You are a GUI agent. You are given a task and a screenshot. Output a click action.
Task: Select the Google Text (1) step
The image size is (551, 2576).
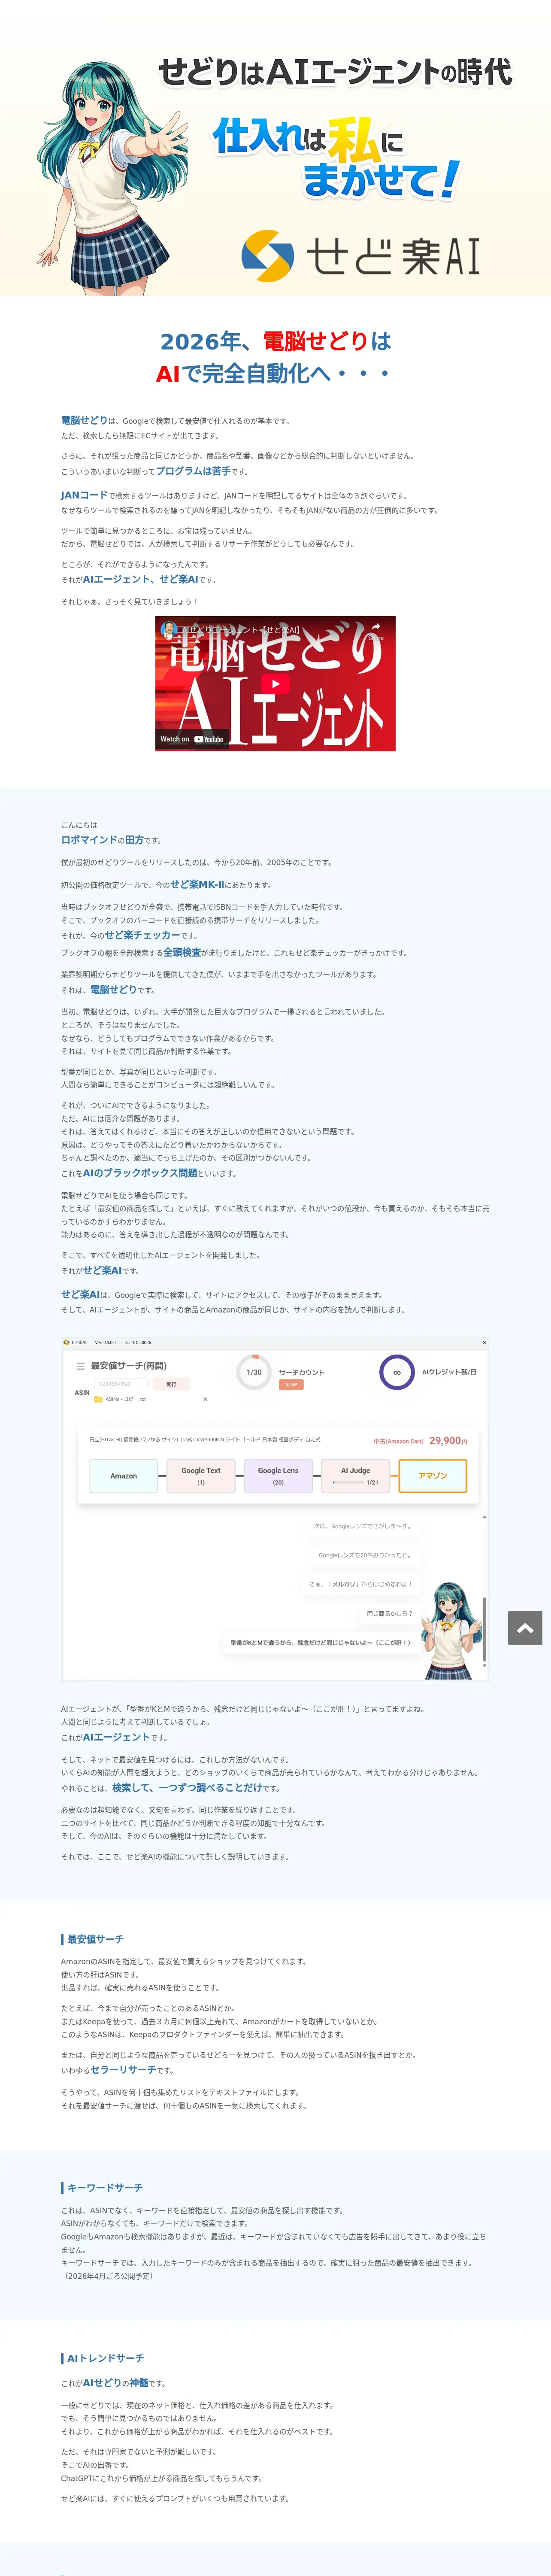[x=201, y=1476]
